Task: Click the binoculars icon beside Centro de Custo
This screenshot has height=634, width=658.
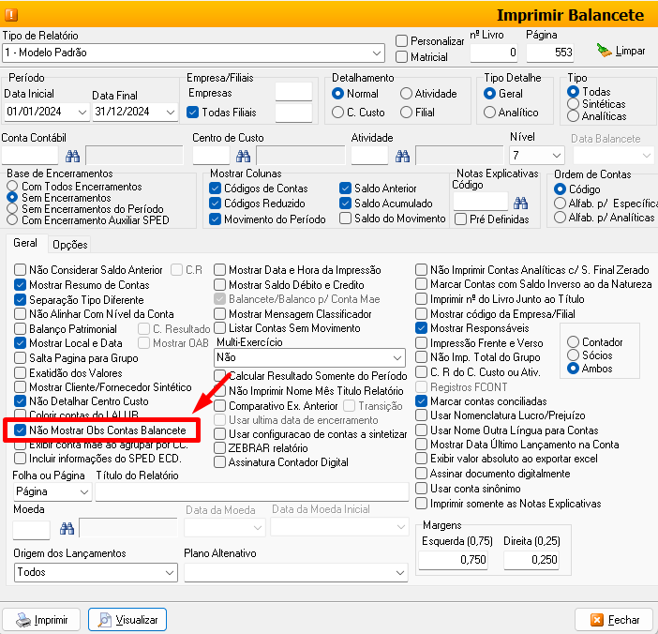Action: point(243,156)
